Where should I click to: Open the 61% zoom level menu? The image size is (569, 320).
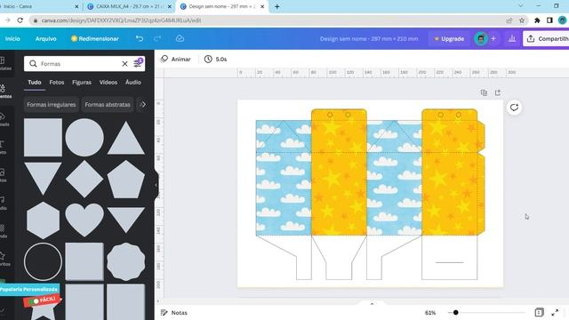[430, 312]
